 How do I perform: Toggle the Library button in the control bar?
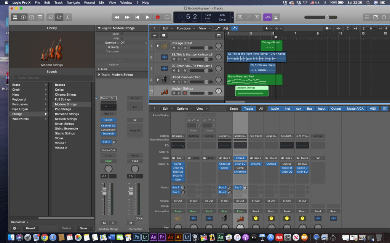pos(14,17)
